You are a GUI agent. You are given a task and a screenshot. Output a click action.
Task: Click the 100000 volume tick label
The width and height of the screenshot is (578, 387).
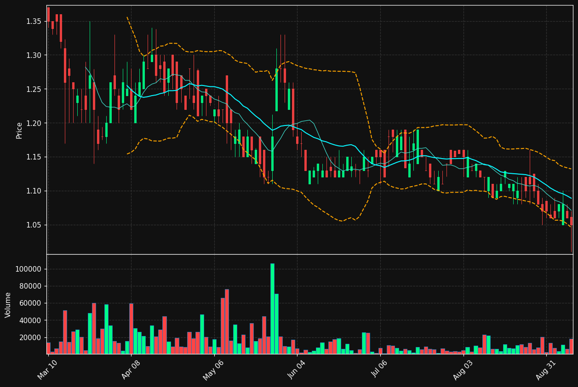29,269
